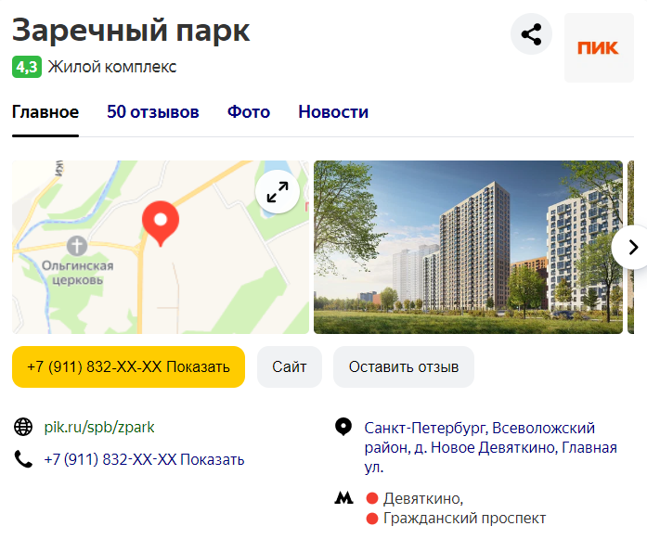Open the Санкт-Петербург address link
Image resolution: width=647 pixels, height=539 pixels.
pyautogui.click(x=491, y=447)
